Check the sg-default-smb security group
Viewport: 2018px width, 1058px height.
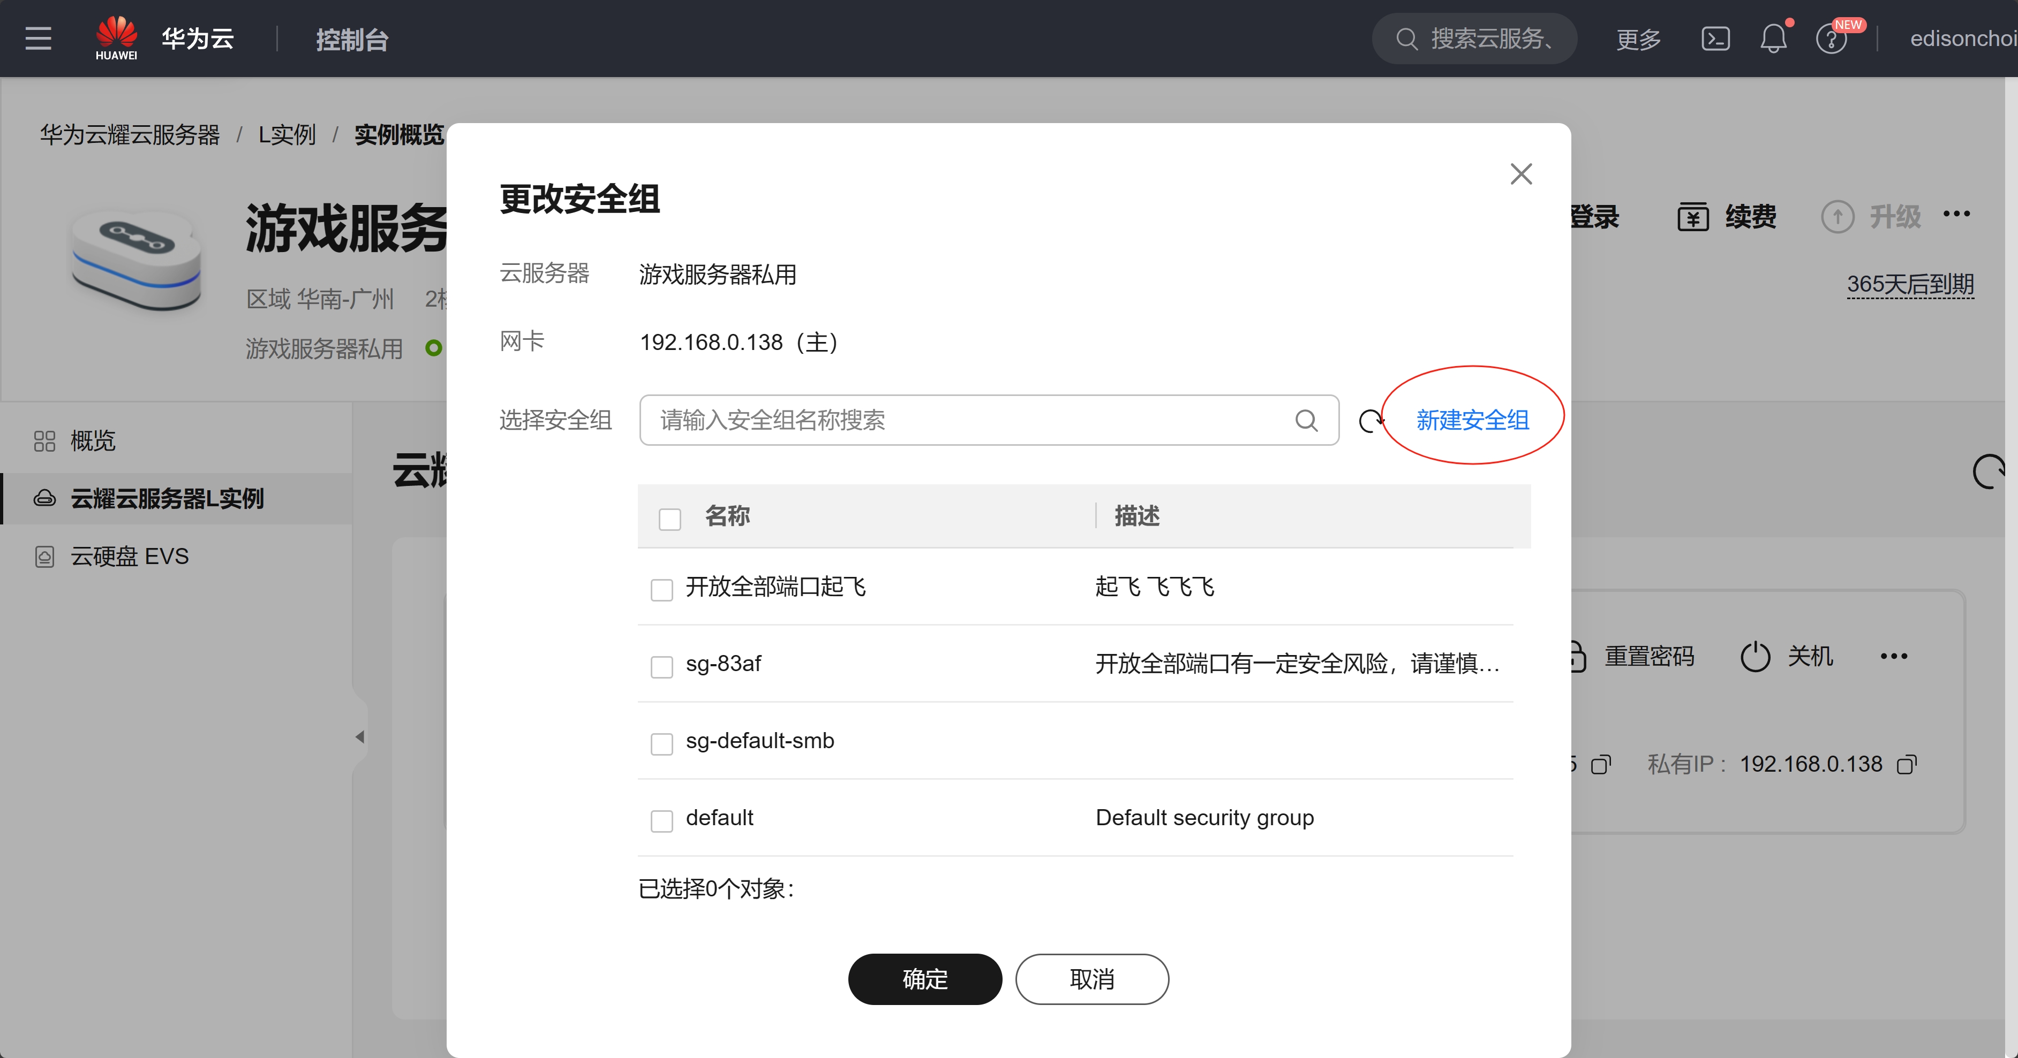coord(662,743)
